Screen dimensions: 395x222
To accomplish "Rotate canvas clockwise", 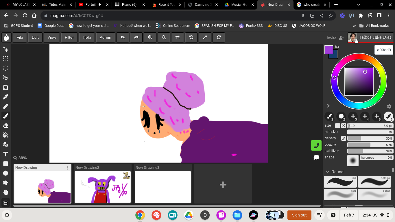I will coord(219,37).
